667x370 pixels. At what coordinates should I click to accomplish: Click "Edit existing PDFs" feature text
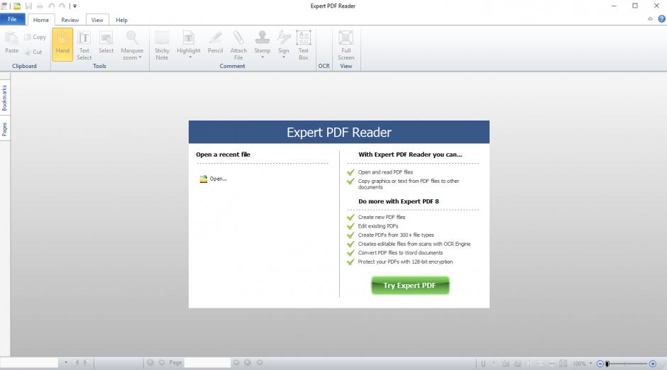[378, 226]
